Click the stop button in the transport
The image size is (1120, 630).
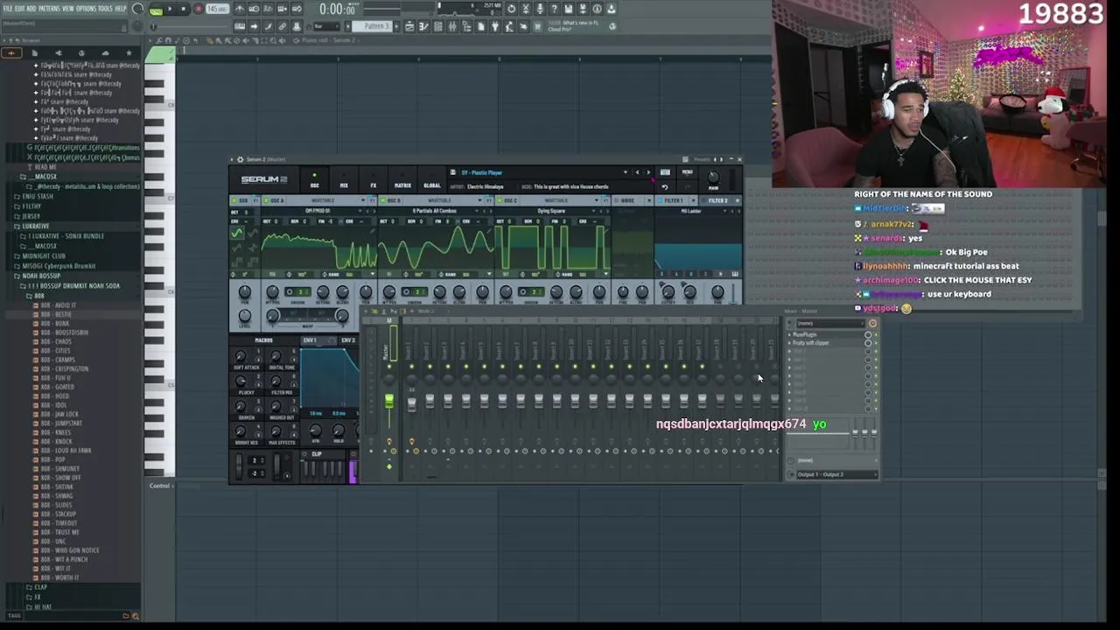pyautogui.click(x=183, y=10)
